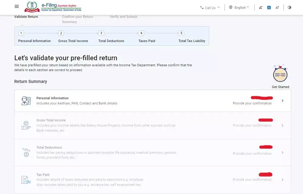
Task: Click Provide your confirmation for Gross Total Income
Action: click(252, 125)
